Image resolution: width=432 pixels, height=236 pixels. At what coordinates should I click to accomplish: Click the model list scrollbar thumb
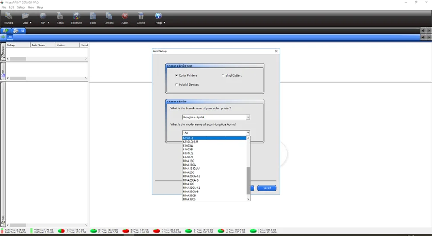point(248,181)
